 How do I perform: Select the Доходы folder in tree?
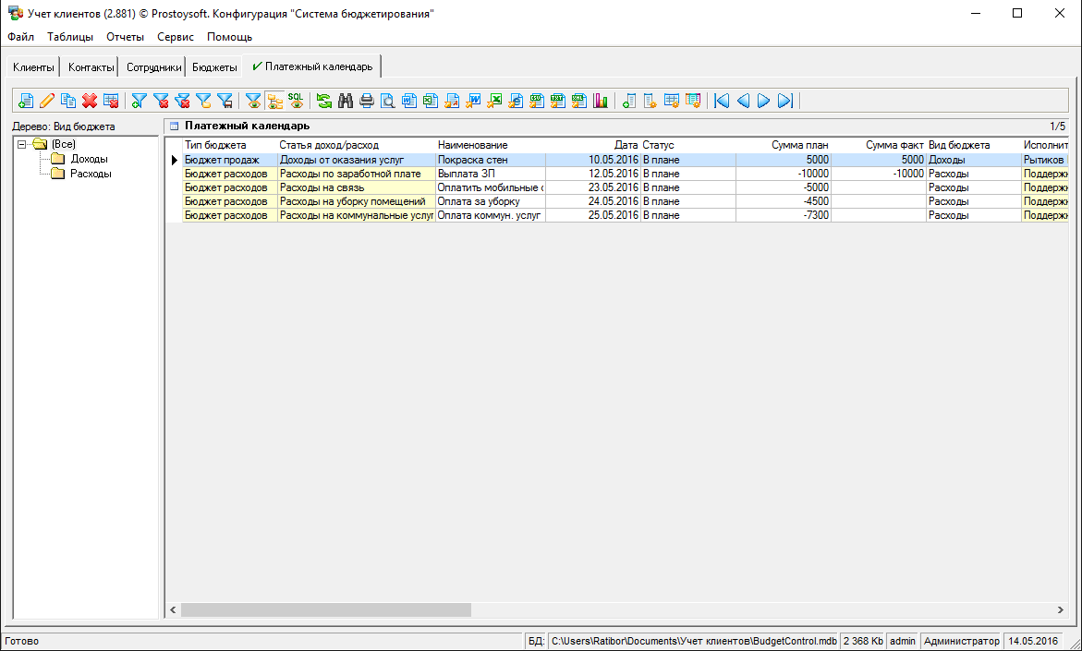(x=89, y=159)
